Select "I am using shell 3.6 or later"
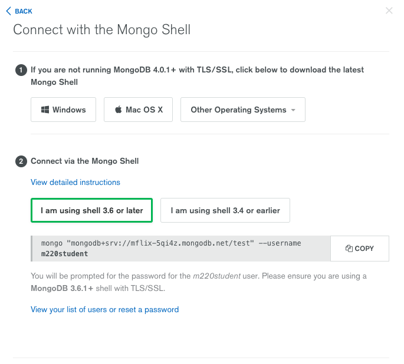 click(x=91, y=210)
